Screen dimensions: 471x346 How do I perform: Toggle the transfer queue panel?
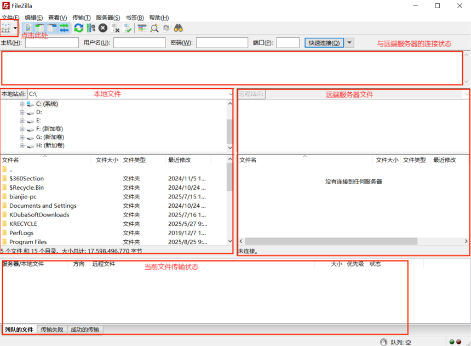tap(64, 28)
